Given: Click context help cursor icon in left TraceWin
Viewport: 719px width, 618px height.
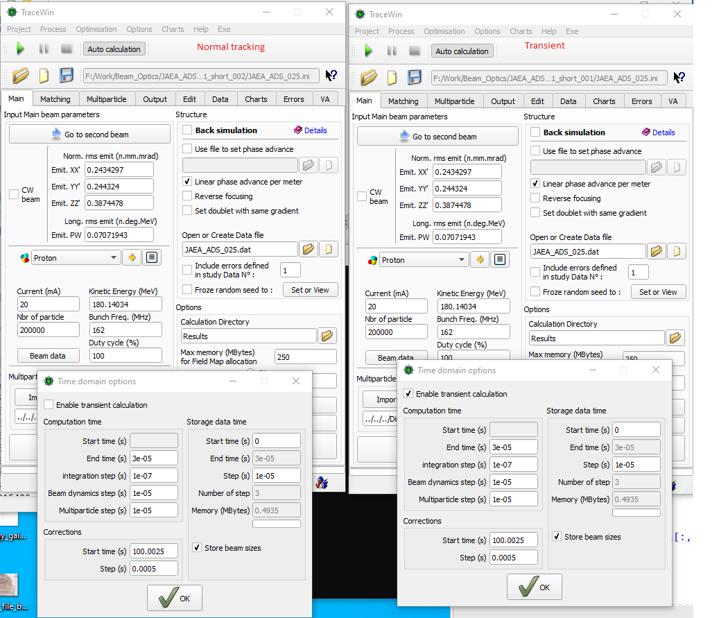Looking at the screenshot, I should (x=331, y=75).
